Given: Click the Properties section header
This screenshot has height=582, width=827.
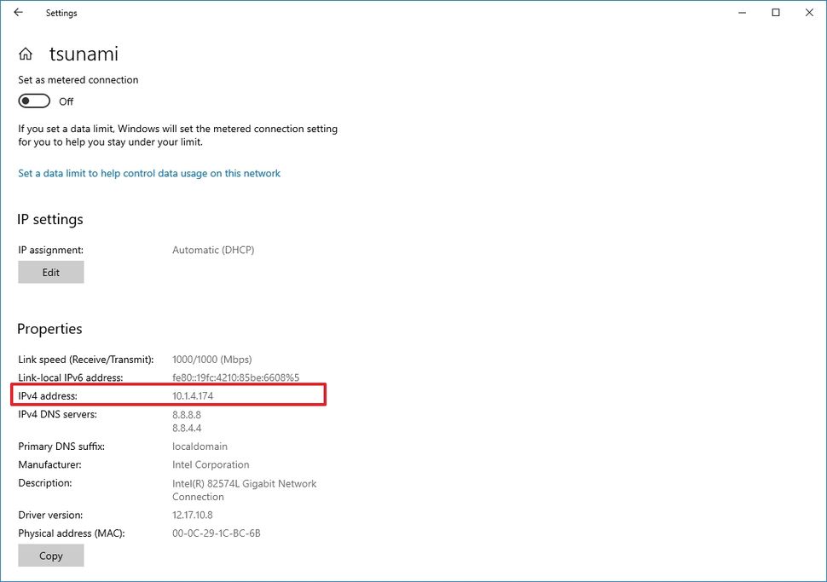Looking at the screenshot, I should pos(49,329).
